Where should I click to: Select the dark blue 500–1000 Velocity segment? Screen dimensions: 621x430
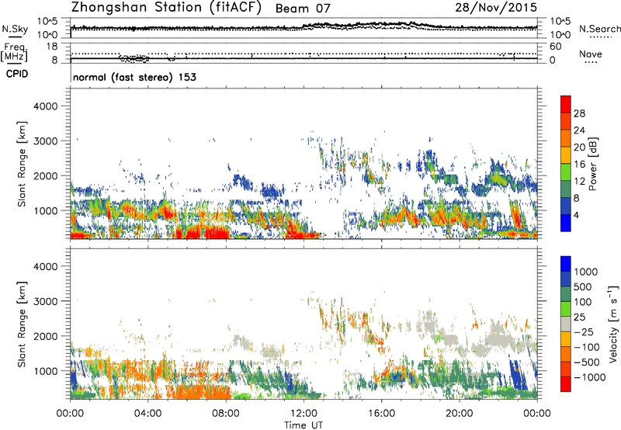click(566, 279)
